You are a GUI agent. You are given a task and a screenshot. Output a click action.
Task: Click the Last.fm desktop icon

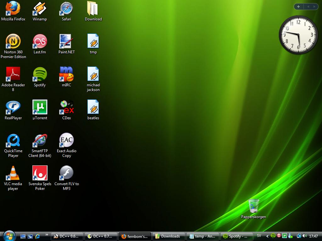(40, 44)
